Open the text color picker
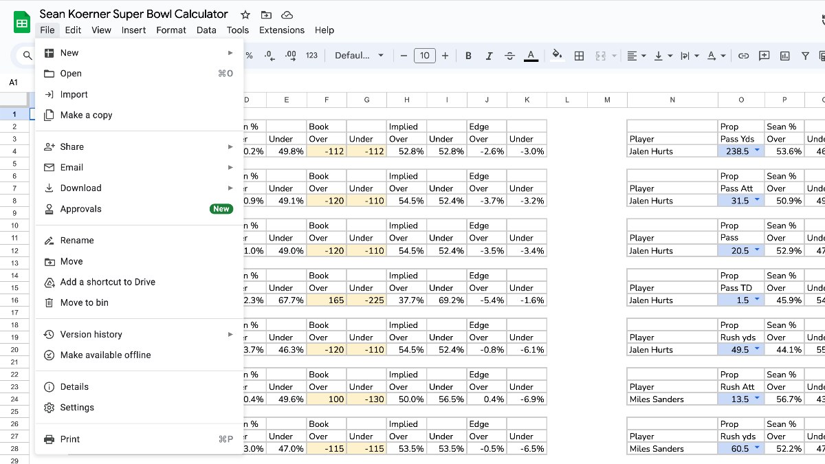This screenshot has height=464, width=825. tap(531, 56)
